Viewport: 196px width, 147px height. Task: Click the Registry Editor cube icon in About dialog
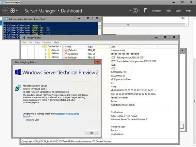pyautogui.click(x=18, y=88)
